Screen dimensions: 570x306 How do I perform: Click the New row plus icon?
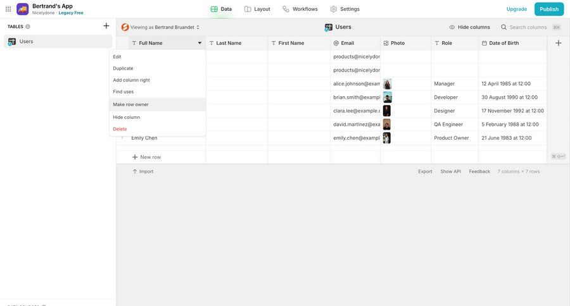pyautogui.click(x=135, y=157)
